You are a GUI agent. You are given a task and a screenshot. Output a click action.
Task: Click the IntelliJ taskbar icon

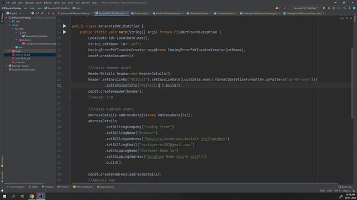tap(41, 196)
